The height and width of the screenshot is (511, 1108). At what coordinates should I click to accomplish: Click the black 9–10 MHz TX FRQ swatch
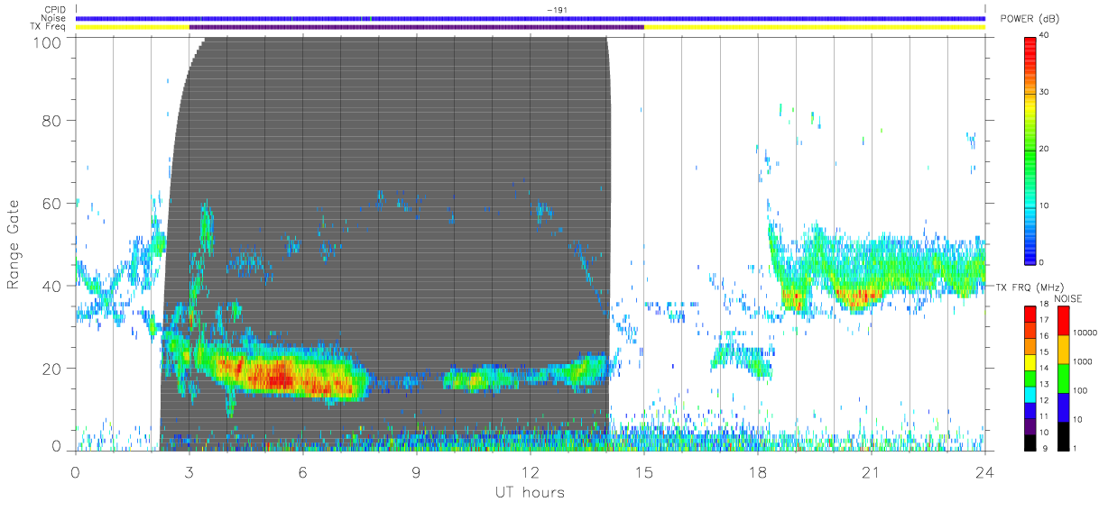(x=1030, y=443)
